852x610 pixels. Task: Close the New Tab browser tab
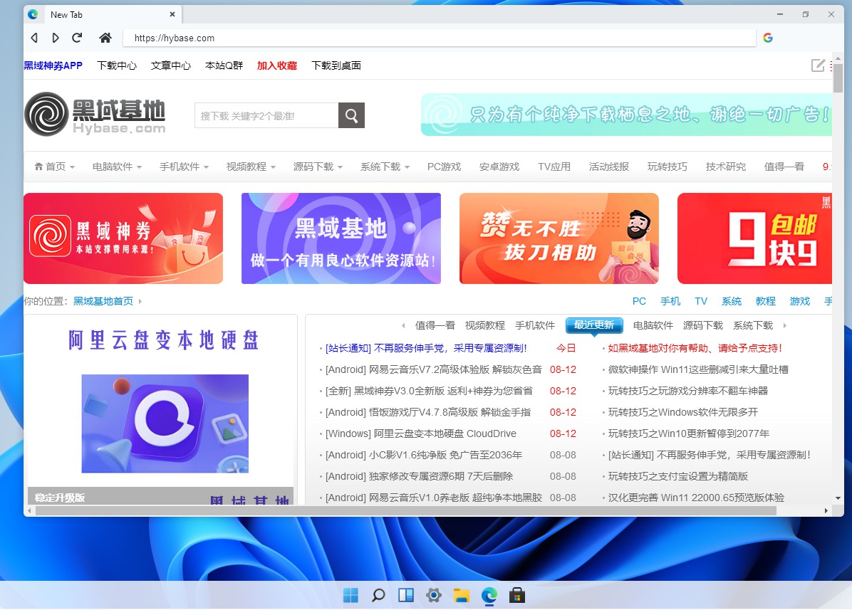click(x=172, y=15)
